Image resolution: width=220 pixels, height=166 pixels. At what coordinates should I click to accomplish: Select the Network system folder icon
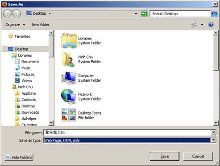click(x=69, y=96)
